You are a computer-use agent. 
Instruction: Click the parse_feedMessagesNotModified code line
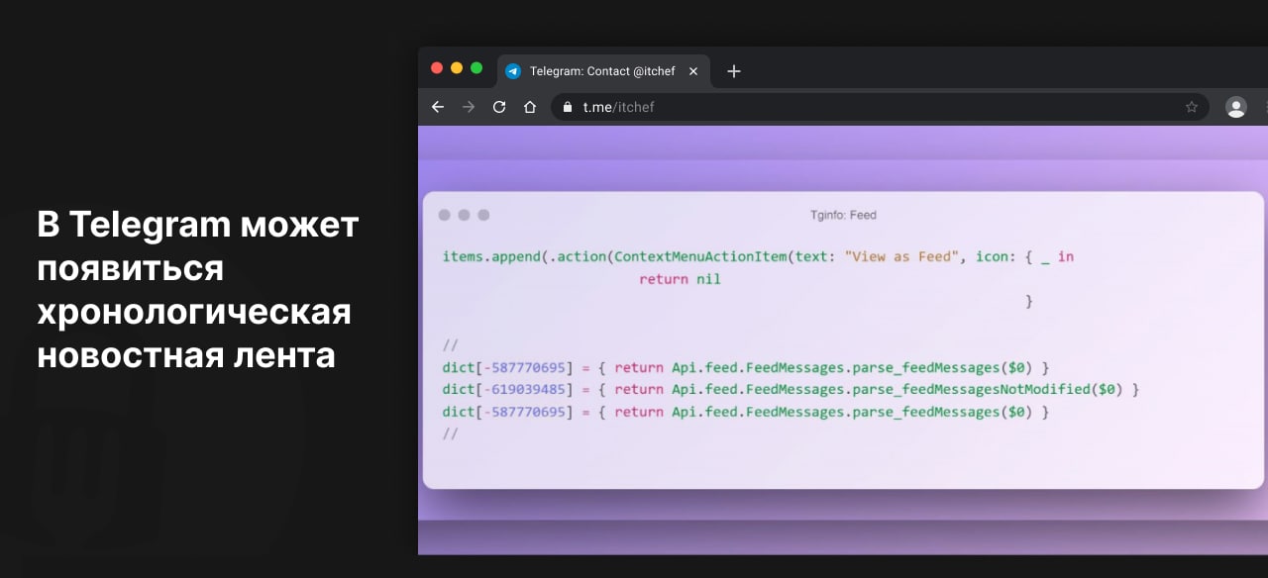pyautogui.click(x=791, y=389)
